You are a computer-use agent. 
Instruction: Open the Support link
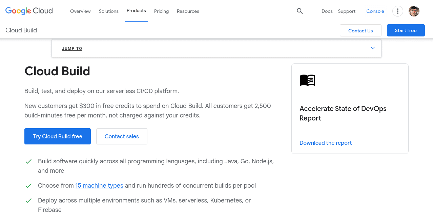pos(347,11)
